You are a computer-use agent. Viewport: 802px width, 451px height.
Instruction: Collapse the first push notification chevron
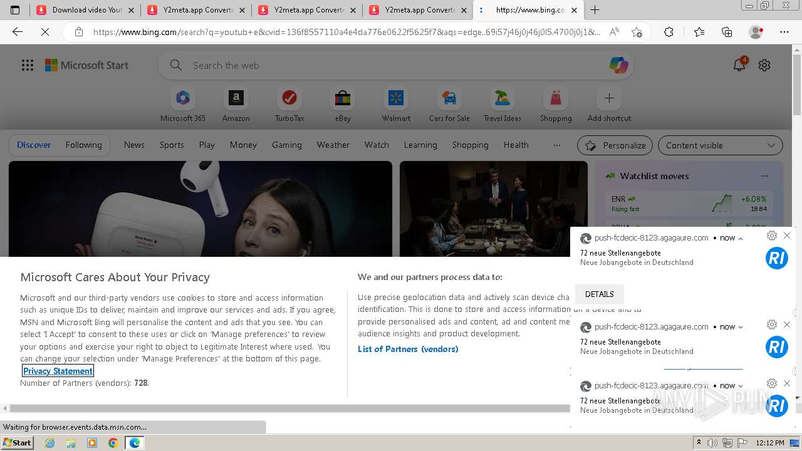coord(741,239)
